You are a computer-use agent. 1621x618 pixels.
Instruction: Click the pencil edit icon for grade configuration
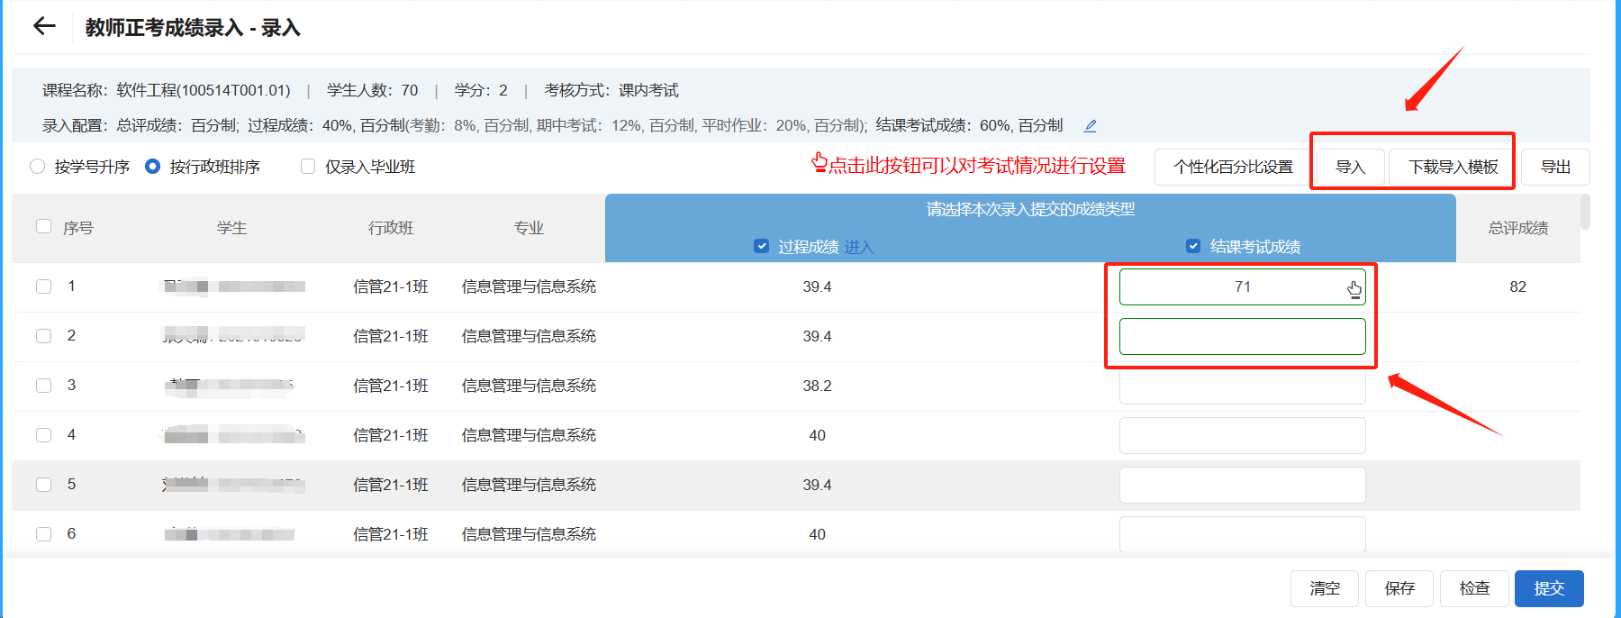1090,126
